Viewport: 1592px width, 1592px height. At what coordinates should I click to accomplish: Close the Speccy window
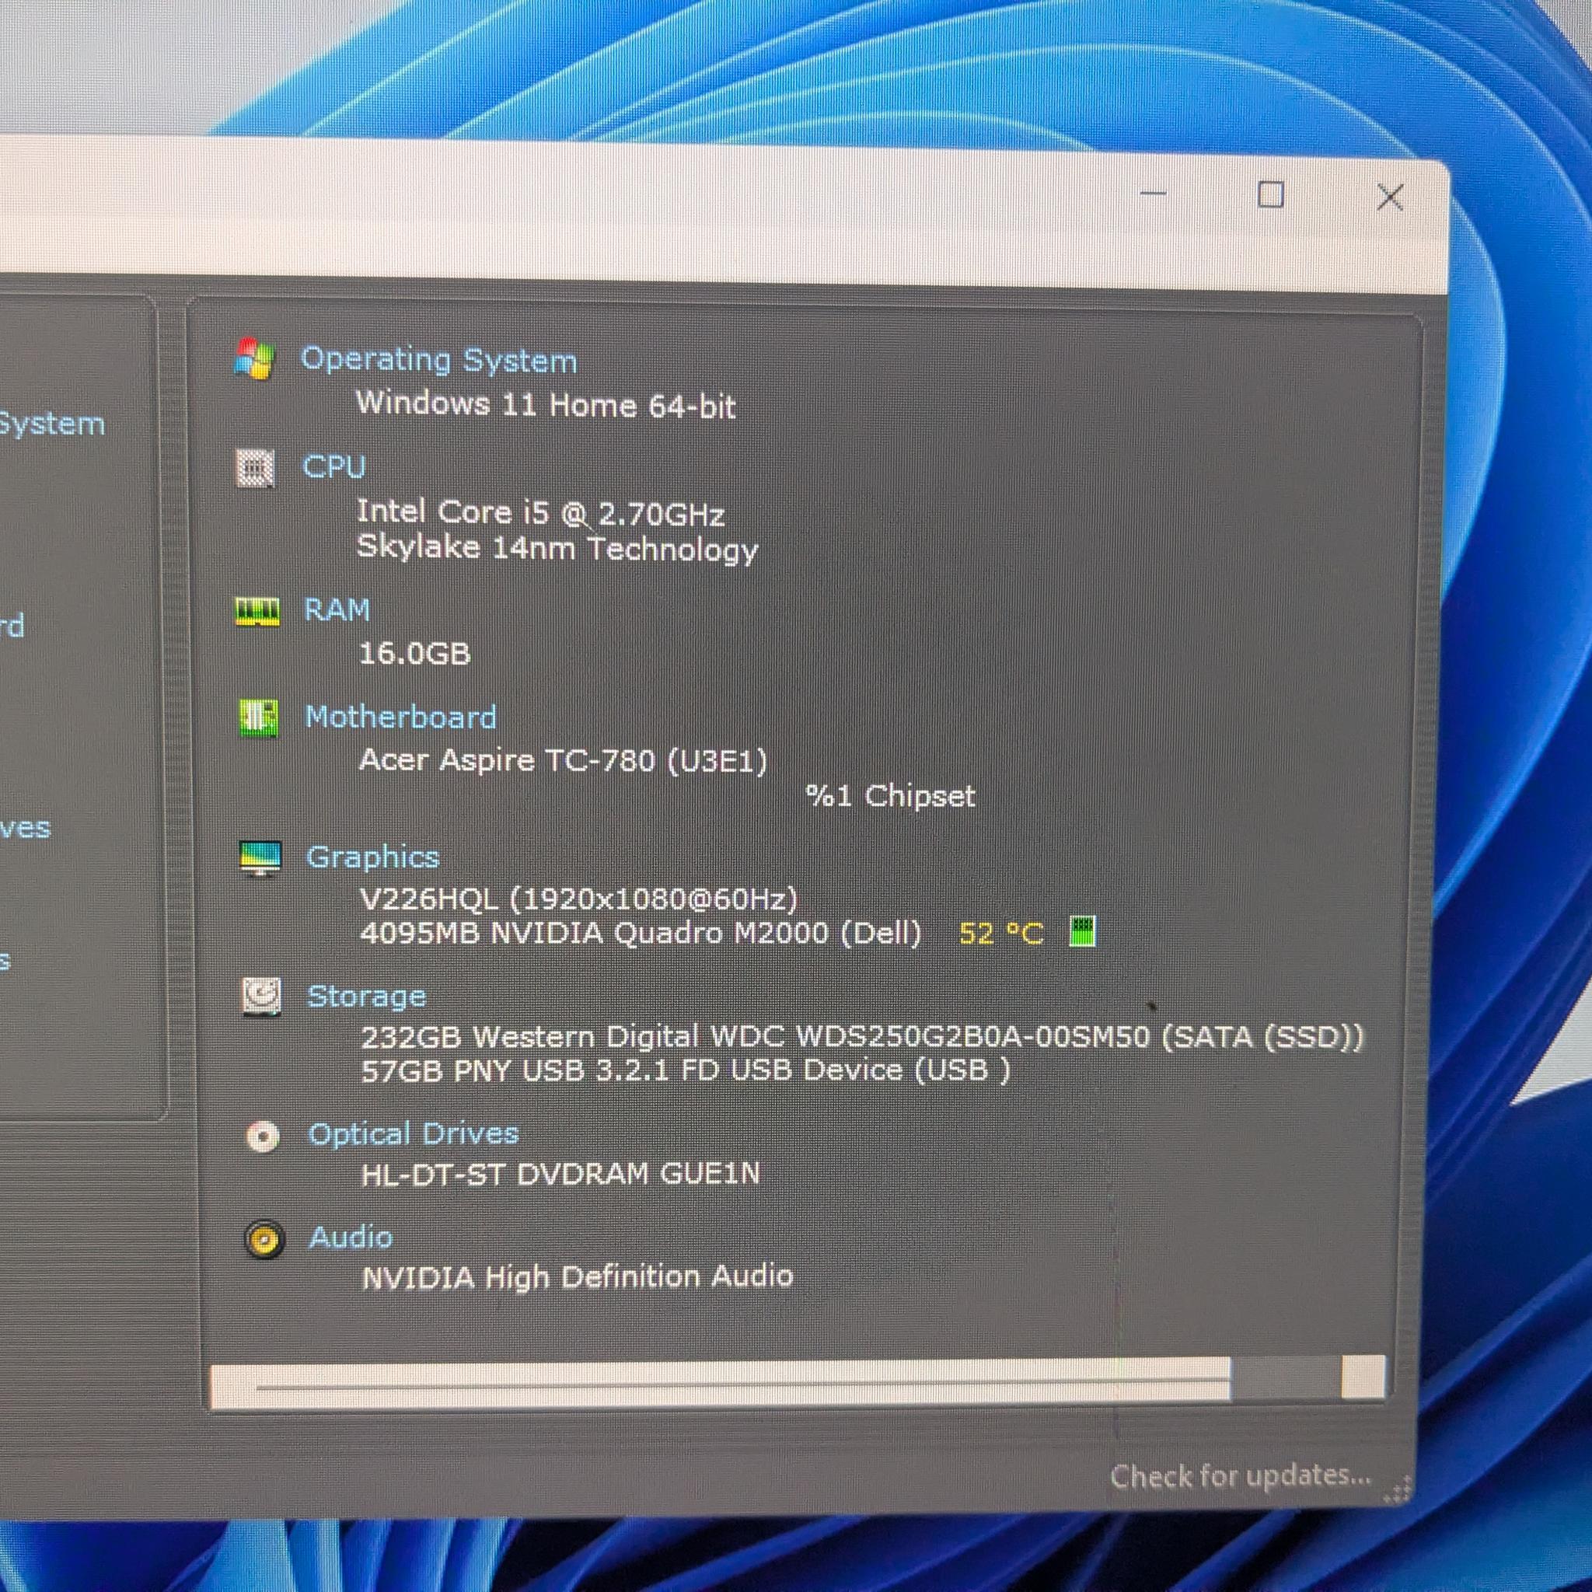tap(1390, 197)
